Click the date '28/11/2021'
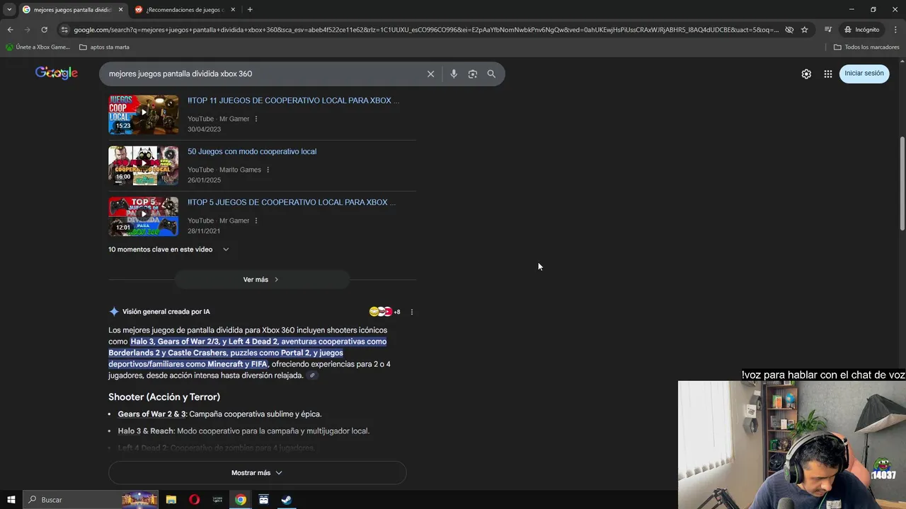The width and height of the screenshot is (906, 509). tap(204, 231)
